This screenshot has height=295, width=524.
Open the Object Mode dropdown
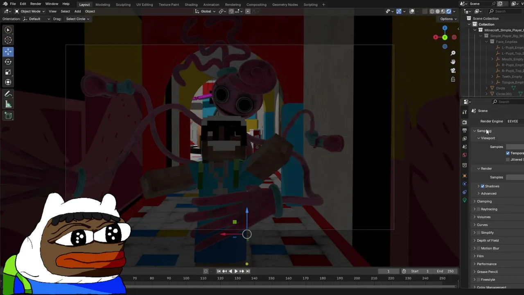(x=30, y=11)
